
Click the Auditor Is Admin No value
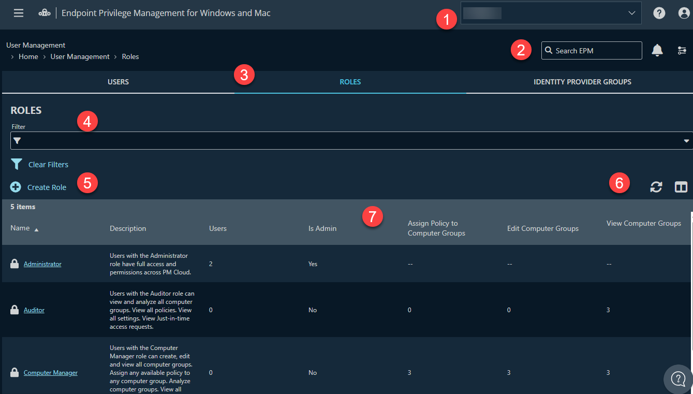point(313,310)
